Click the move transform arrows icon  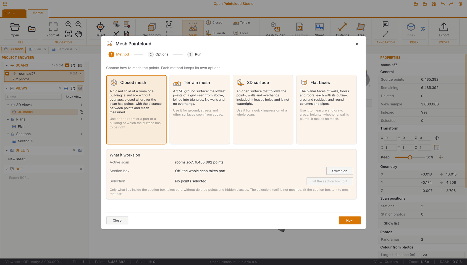point(437,138)
